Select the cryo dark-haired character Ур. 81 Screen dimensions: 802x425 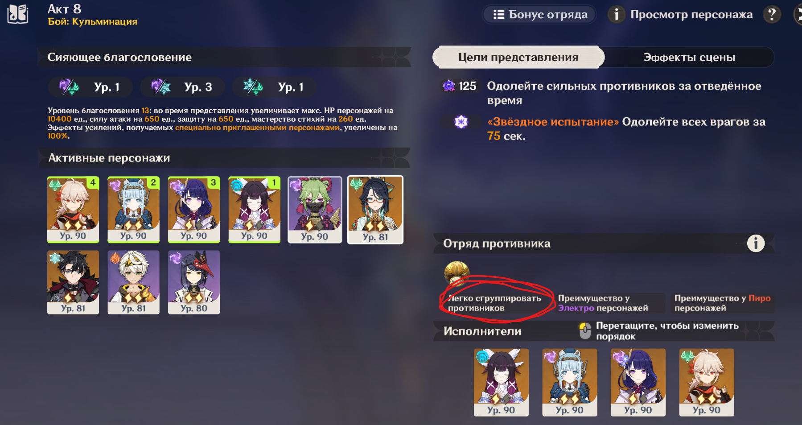click(x=73, y=282)
